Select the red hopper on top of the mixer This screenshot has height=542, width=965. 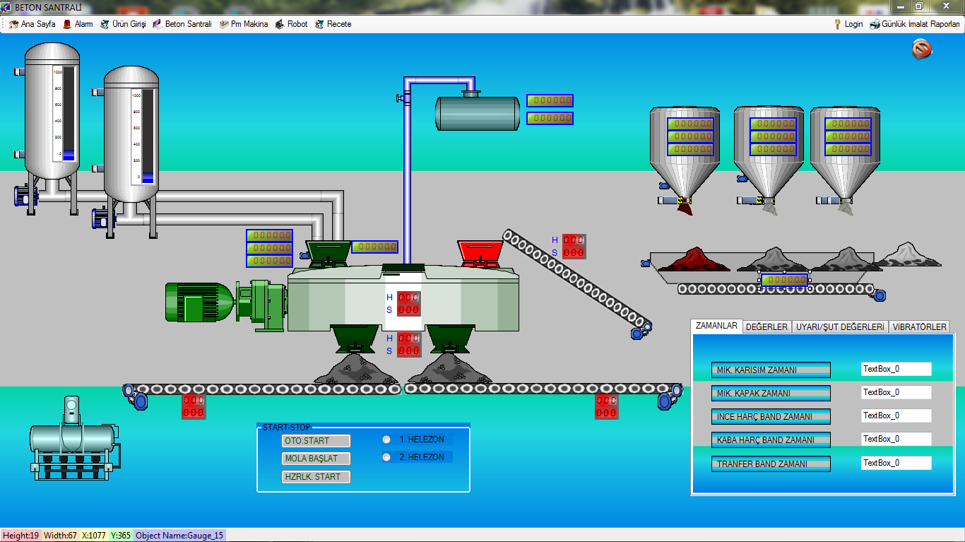click(x=480, y=253)
